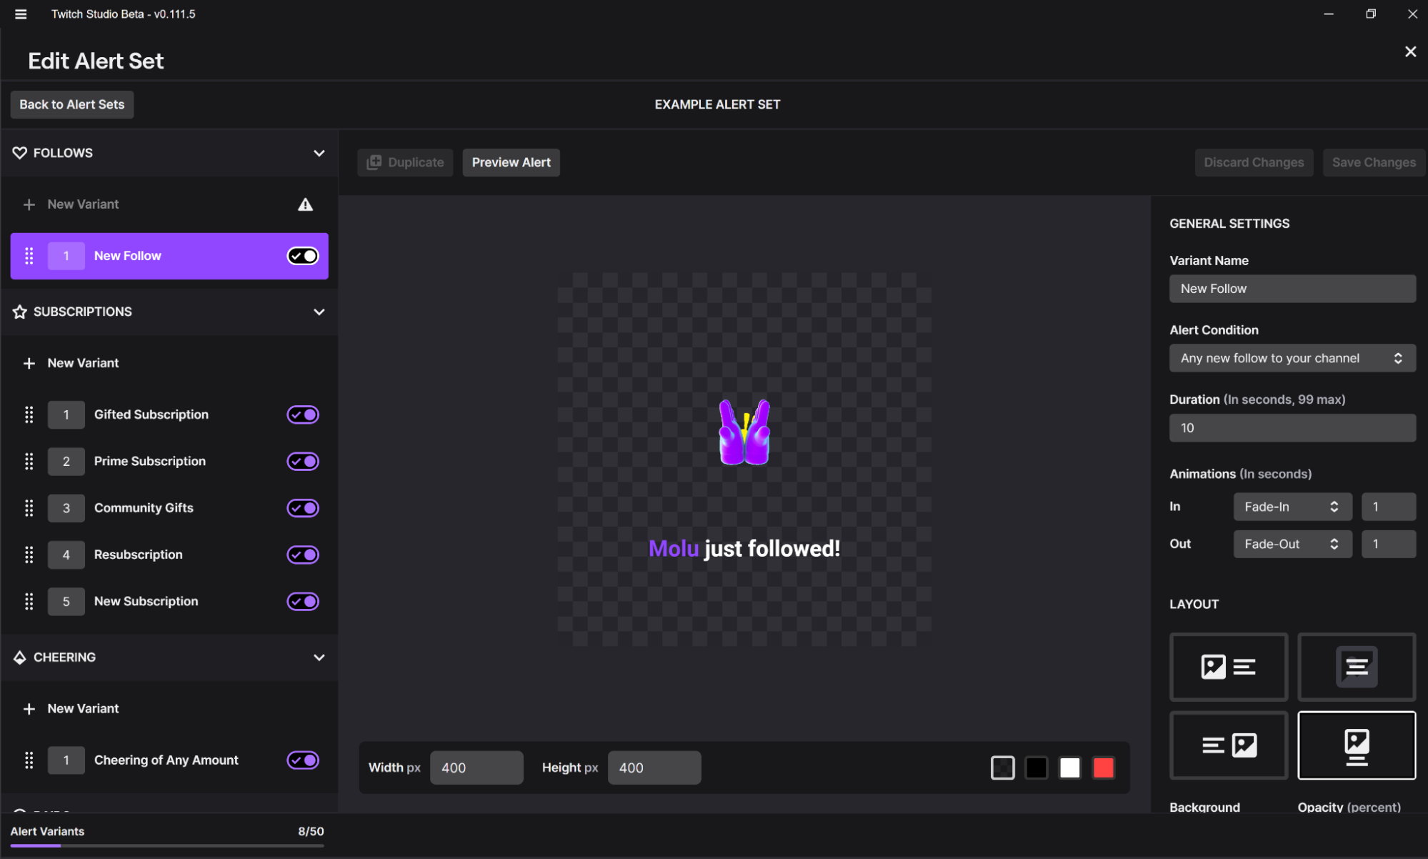Collapse the Follows section chevron
Viewport: 1428px width, 859px height.
319,153
